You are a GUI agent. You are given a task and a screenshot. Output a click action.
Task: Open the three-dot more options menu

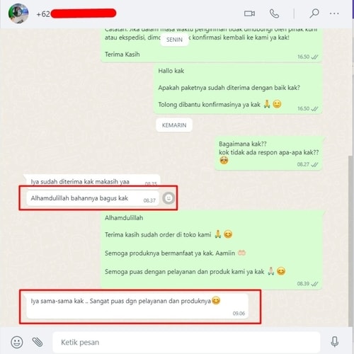[334, 13]
